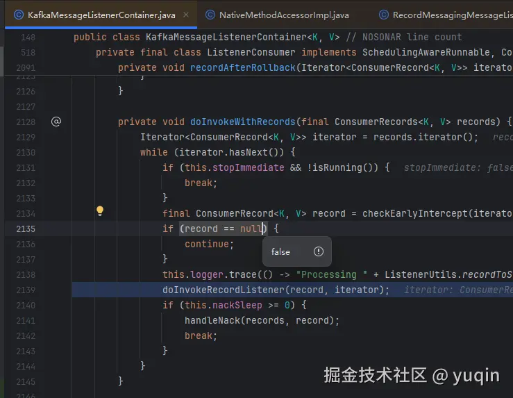The width and height of the screenshot is (513, 398).
Task: Click line number 2135 in the gutter
Action: tap(26, 229)
